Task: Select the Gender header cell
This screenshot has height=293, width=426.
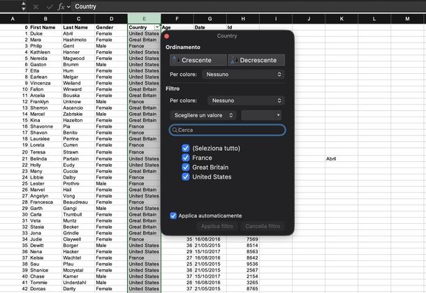Action: 112,27
